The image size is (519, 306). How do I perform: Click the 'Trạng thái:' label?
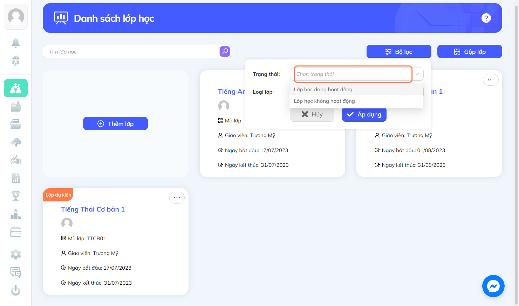[267, 74]
